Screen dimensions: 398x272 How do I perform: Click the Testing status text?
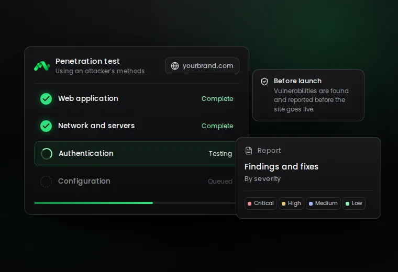coord(220,154)
